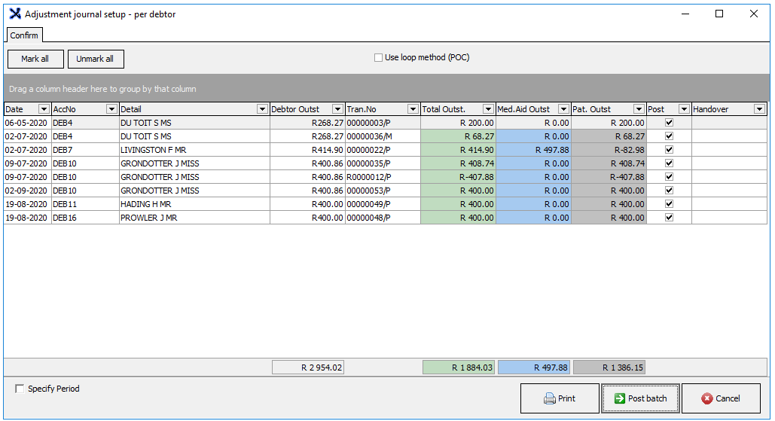
Task: Tick the Specify Period checkbox
Action: 20,389
